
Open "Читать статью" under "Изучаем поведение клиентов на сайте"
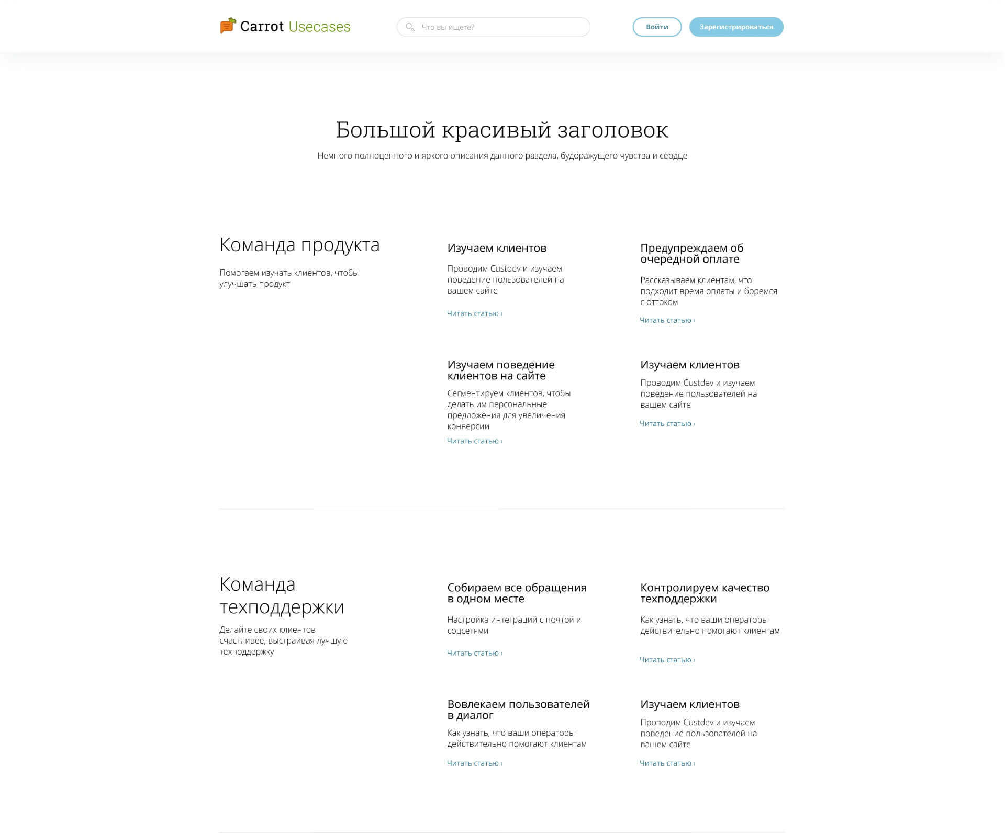475,441
